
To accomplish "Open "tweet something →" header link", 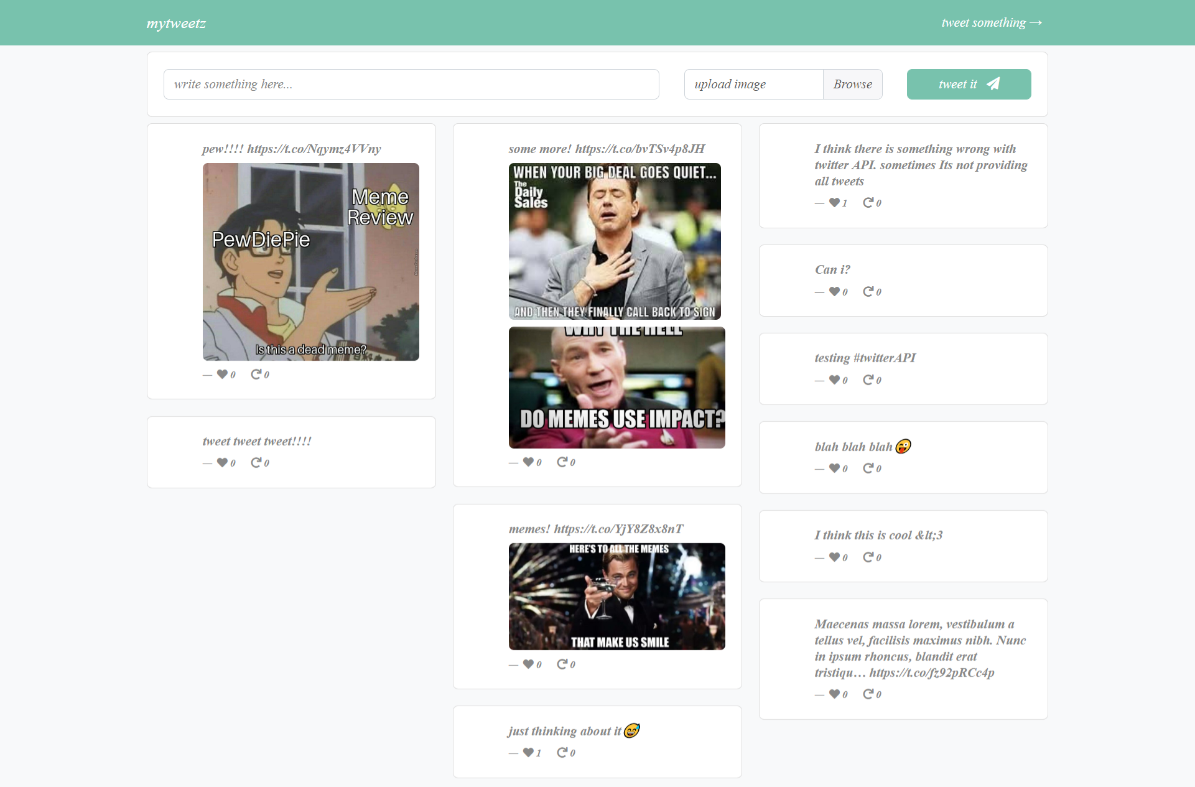I will (991, 23).
